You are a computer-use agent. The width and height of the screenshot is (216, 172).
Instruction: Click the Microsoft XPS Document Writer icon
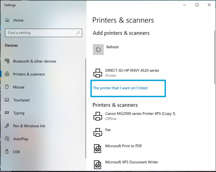click(98, 165)
